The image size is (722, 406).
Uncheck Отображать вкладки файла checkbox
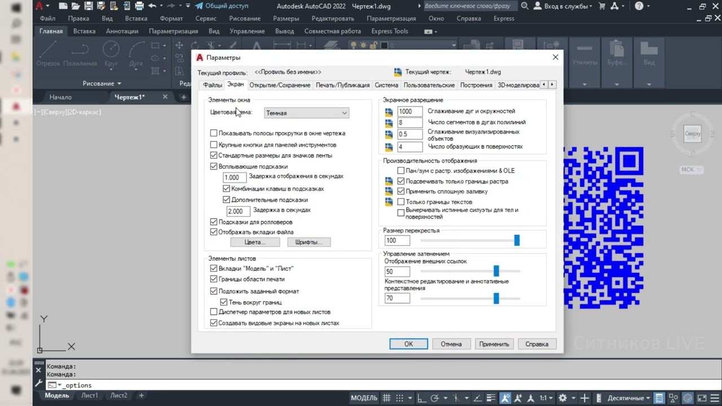[214, 232]
